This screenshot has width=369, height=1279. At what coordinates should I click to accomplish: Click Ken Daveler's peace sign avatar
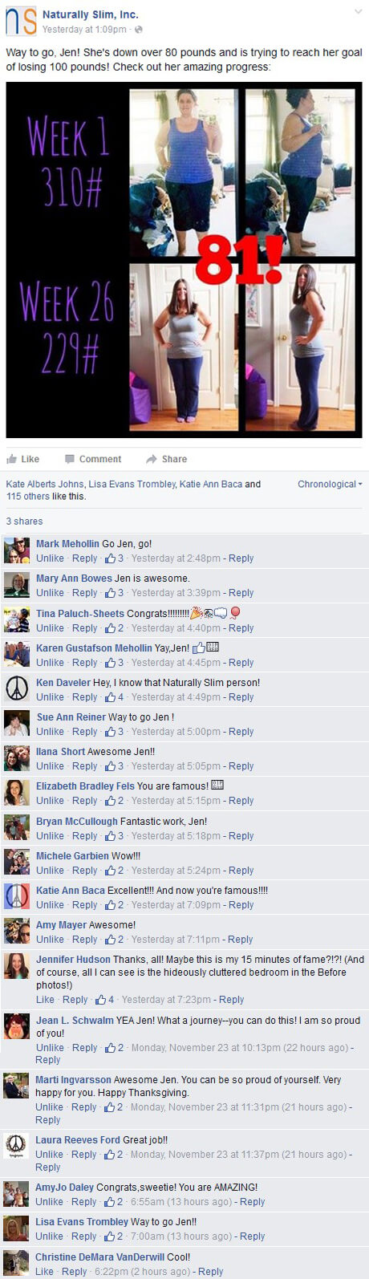pyautogui.click(x=17, y=688)
